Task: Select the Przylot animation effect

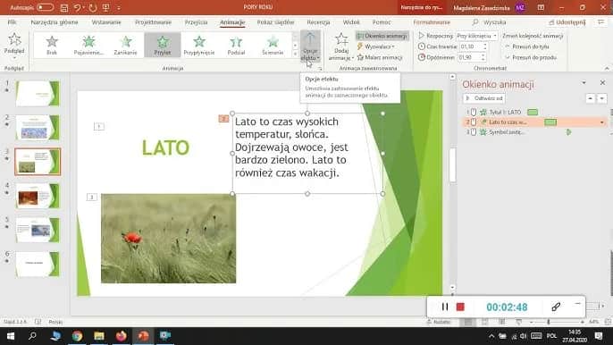Action: click(x=163, y=45)
